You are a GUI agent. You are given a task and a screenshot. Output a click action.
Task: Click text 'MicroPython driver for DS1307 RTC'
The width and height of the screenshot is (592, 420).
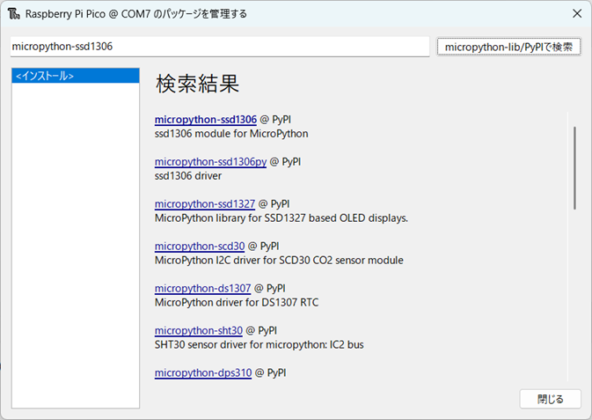tap(237, 302)
